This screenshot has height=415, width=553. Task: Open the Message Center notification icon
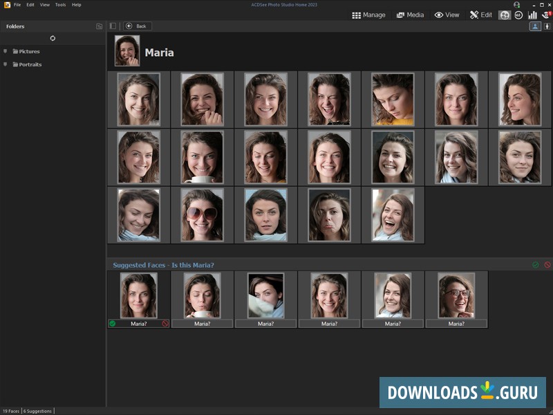[545, 15]
